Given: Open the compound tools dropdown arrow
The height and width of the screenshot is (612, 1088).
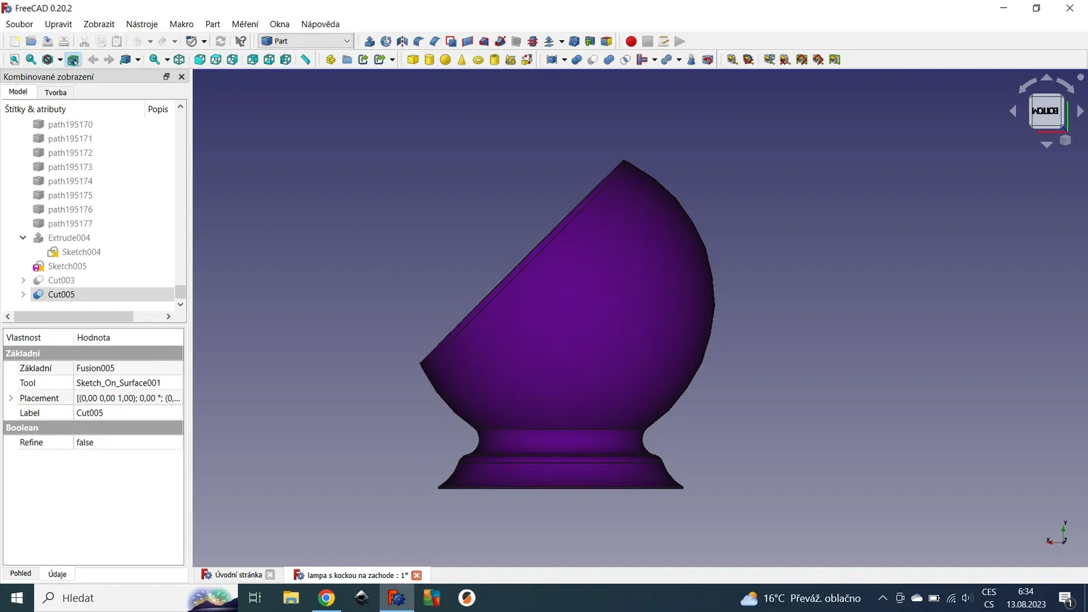Looking at the screenshot, I should coord(564,60).
